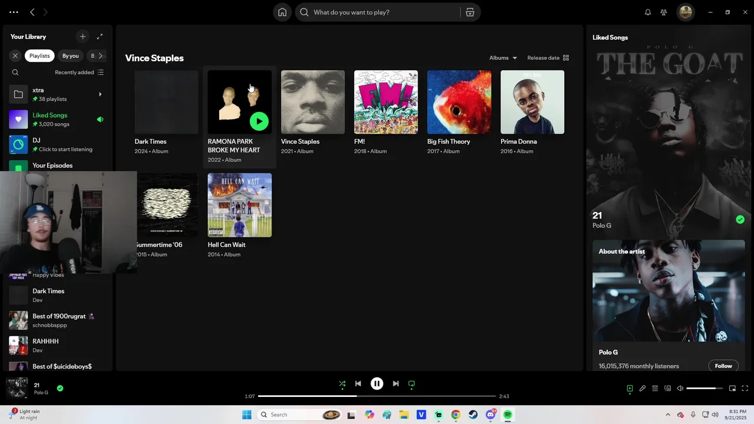The width and height of the screenshot is (754, 424).
Task: Open the Albums filter dropdown
Action: (x=503, y=58)
